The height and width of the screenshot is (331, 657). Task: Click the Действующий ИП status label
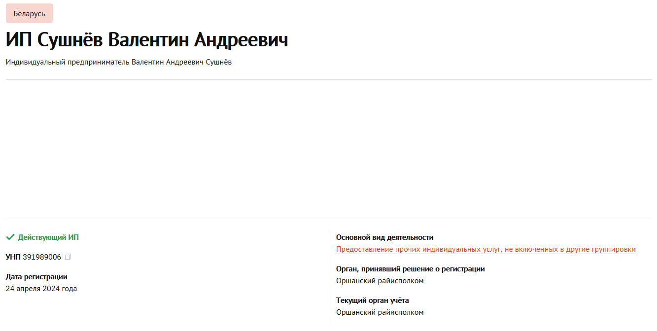click(x=47, y=237)
